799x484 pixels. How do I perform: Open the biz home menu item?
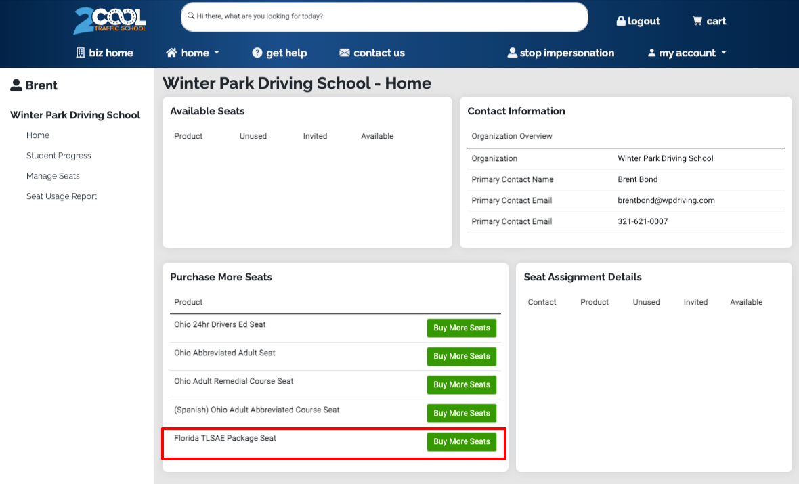[105, 53]
